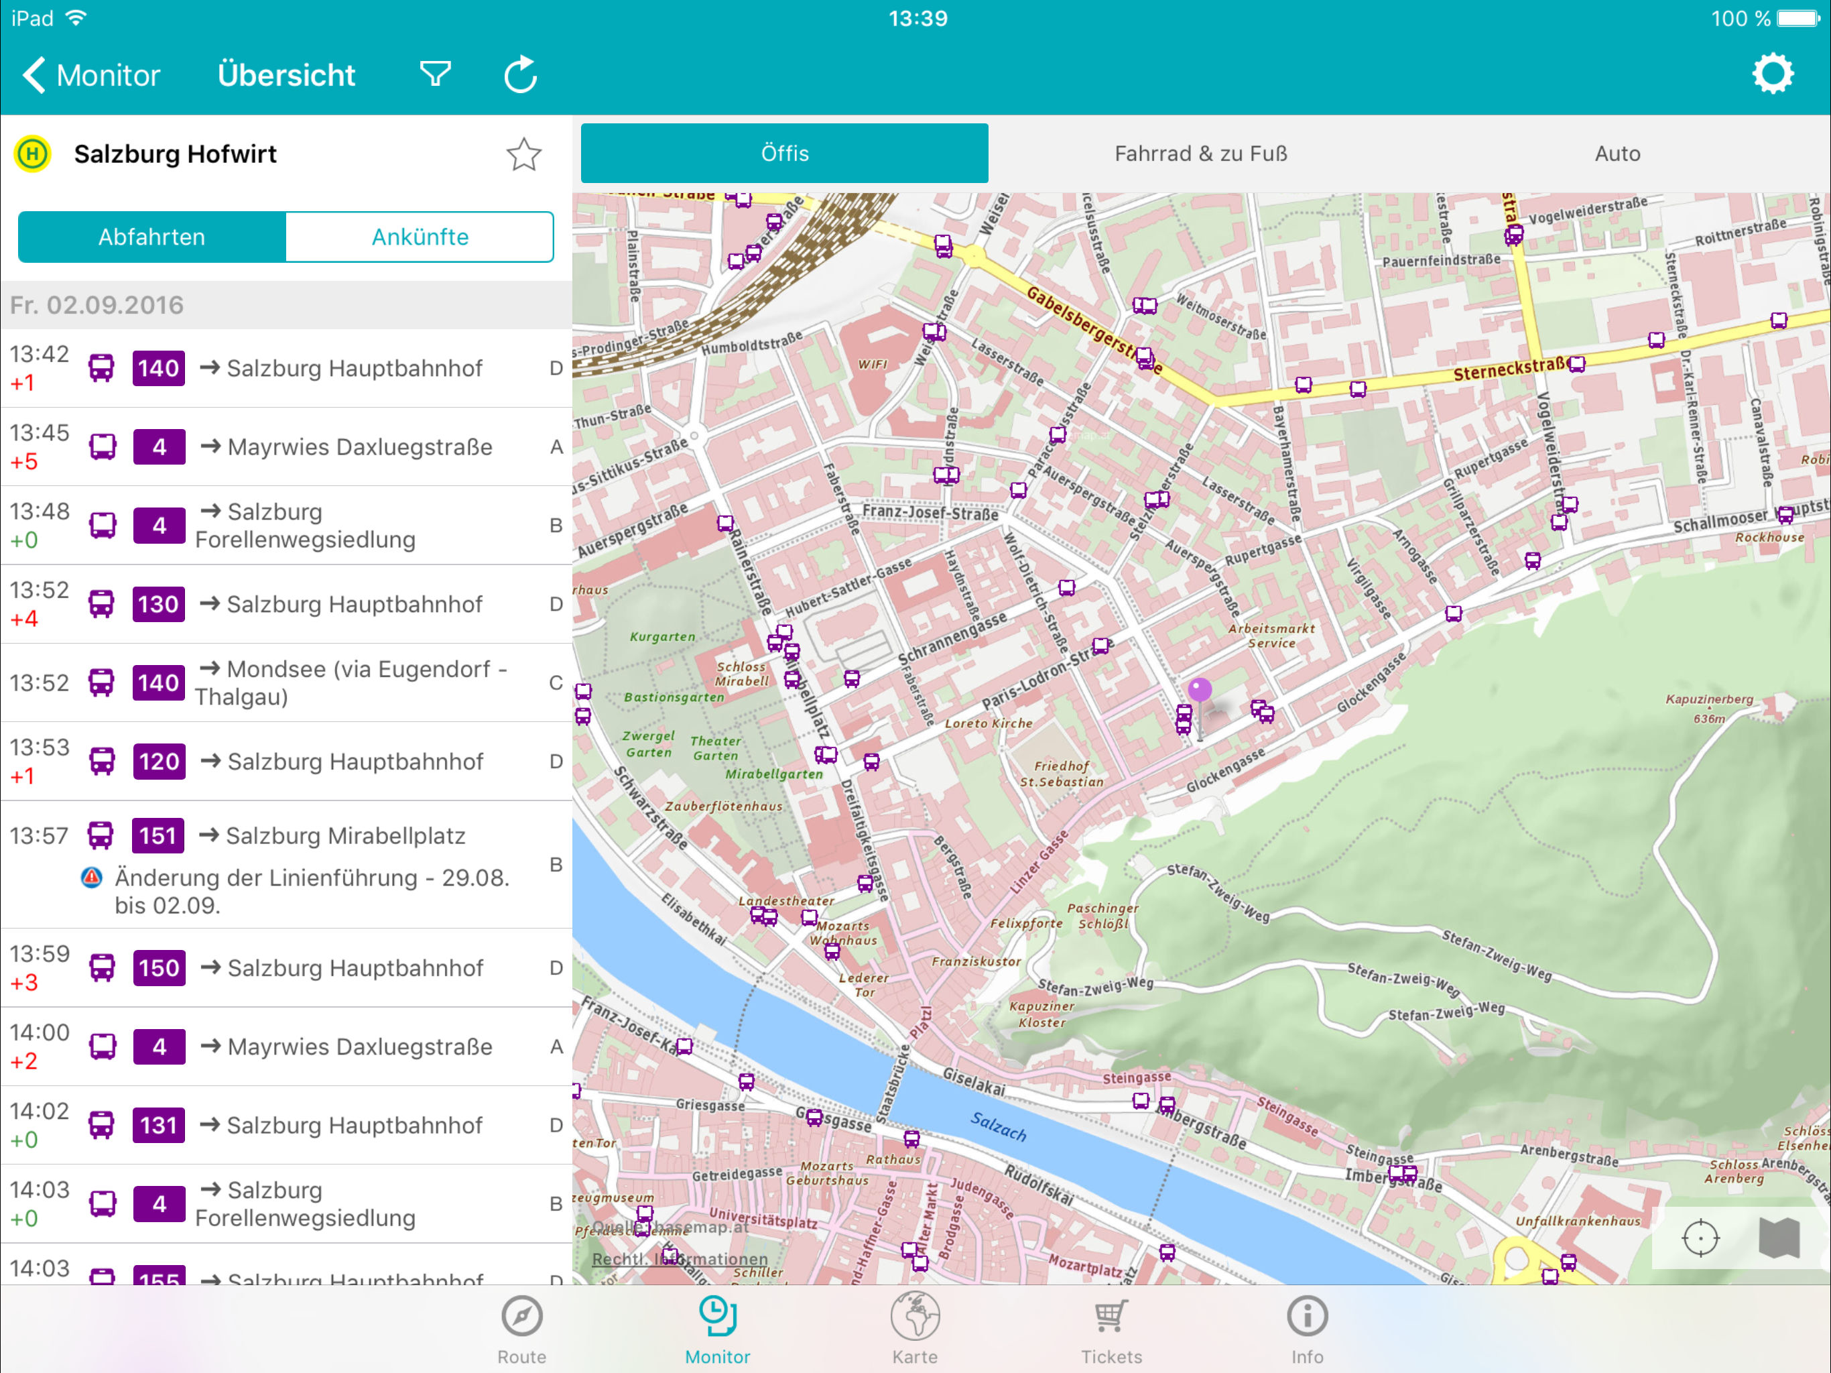Refresh departures with the reload icon

pyautogui.click(x=521, y=74)
